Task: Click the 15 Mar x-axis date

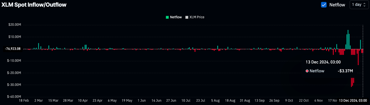Action: pos(53,100)
